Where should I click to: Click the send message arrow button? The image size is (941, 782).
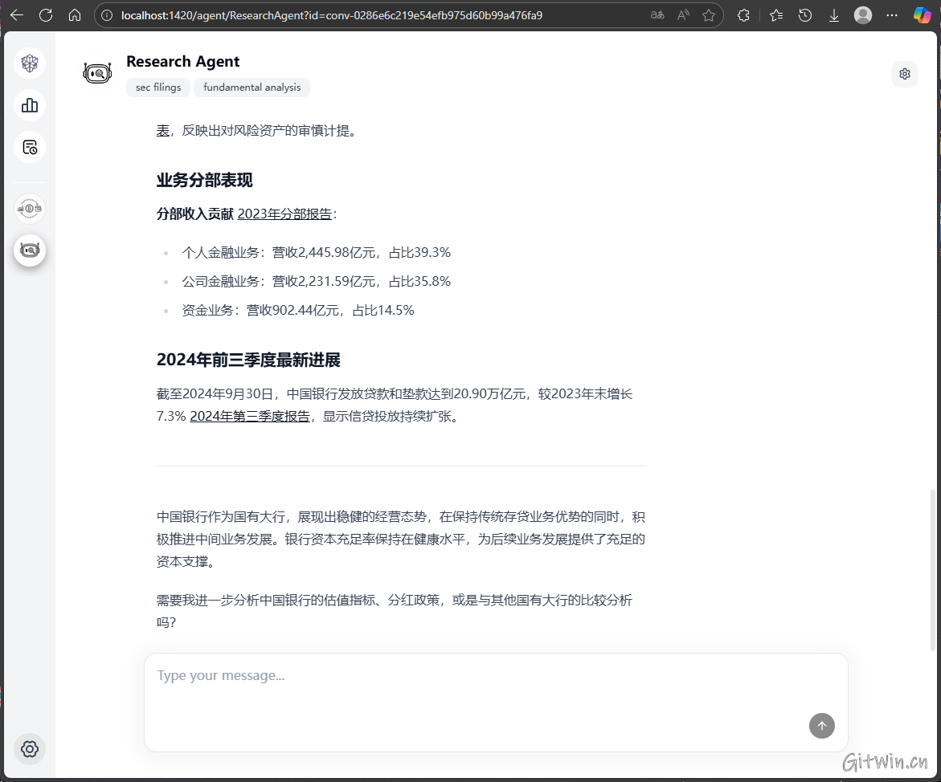(821, 726)
